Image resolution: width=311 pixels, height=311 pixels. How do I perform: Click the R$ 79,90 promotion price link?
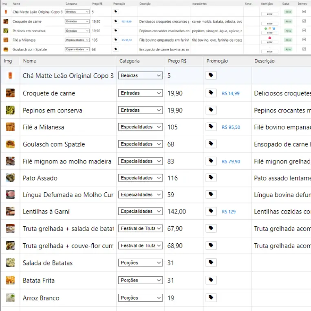coord(231,161)
